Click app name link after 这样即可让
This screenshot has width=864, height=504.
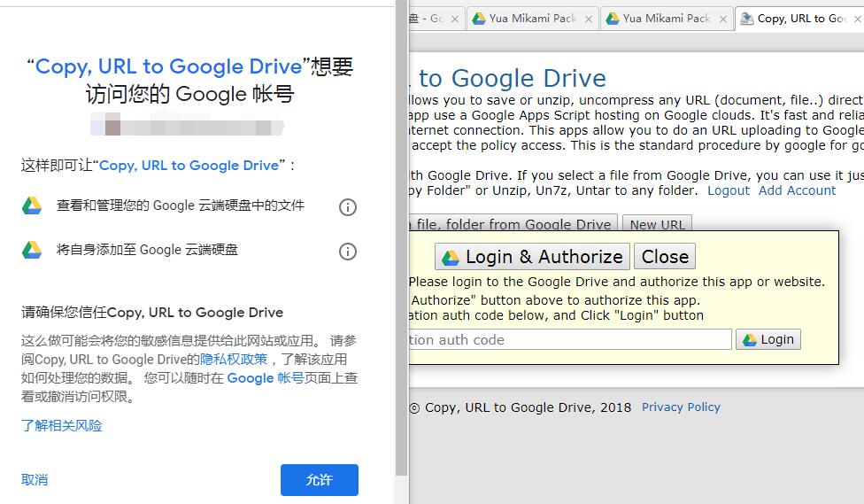click(189, 166)
